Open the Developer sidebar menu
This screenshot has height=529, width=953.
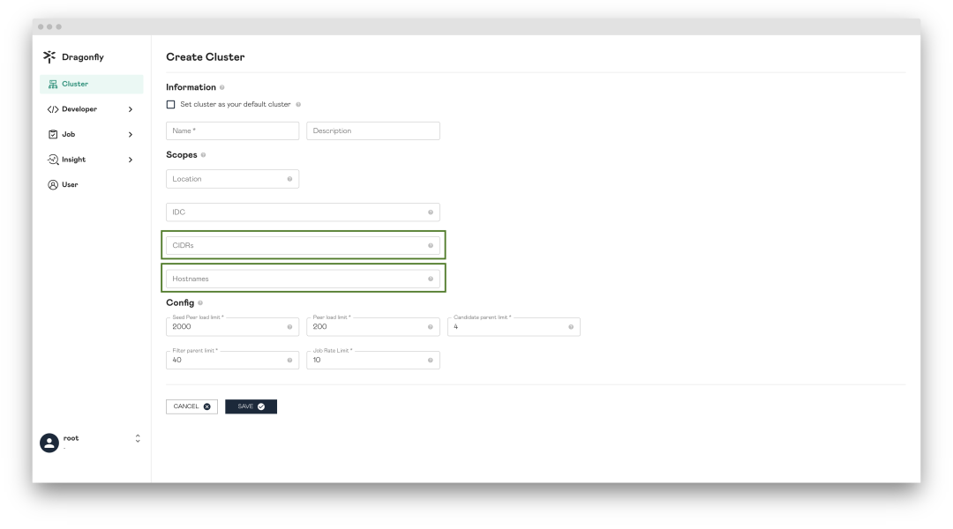92,109
